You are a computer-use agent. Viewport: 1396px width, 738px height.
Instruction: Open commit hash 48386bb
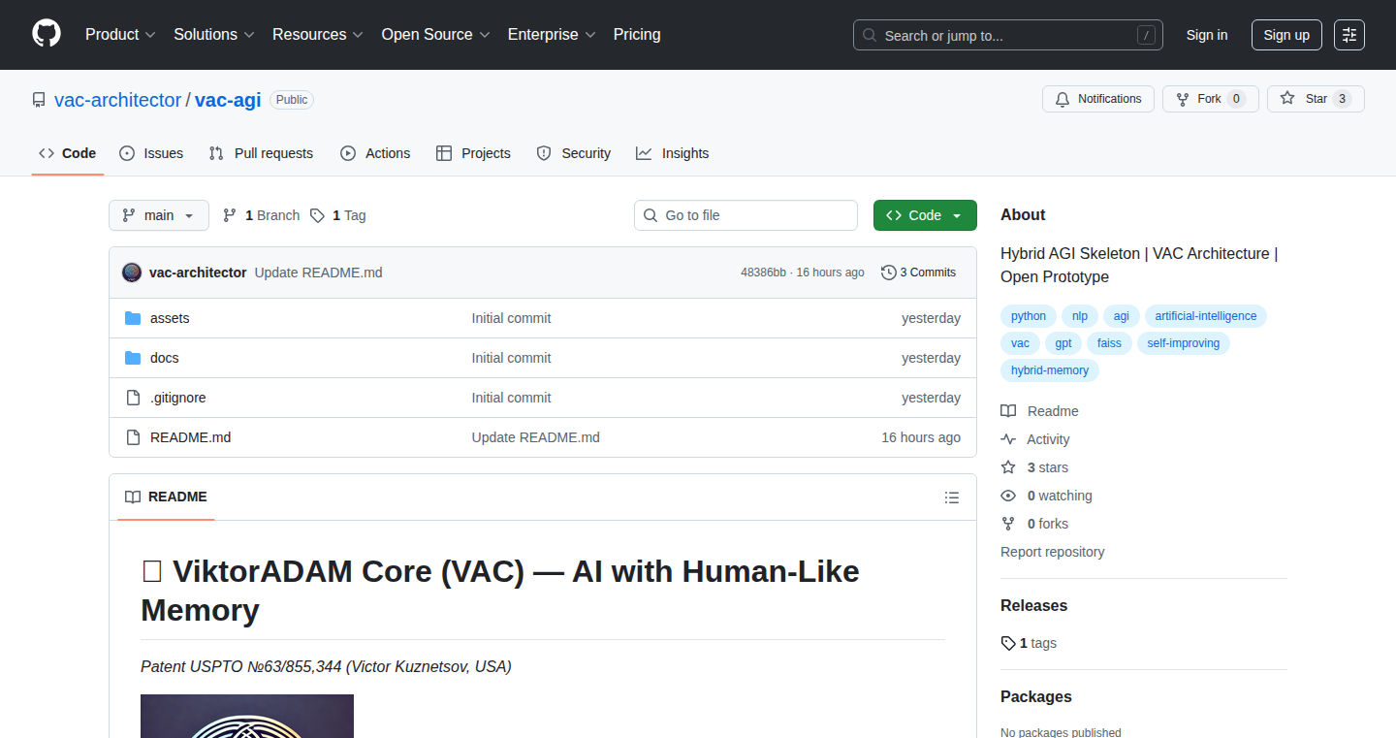point(764,273)
